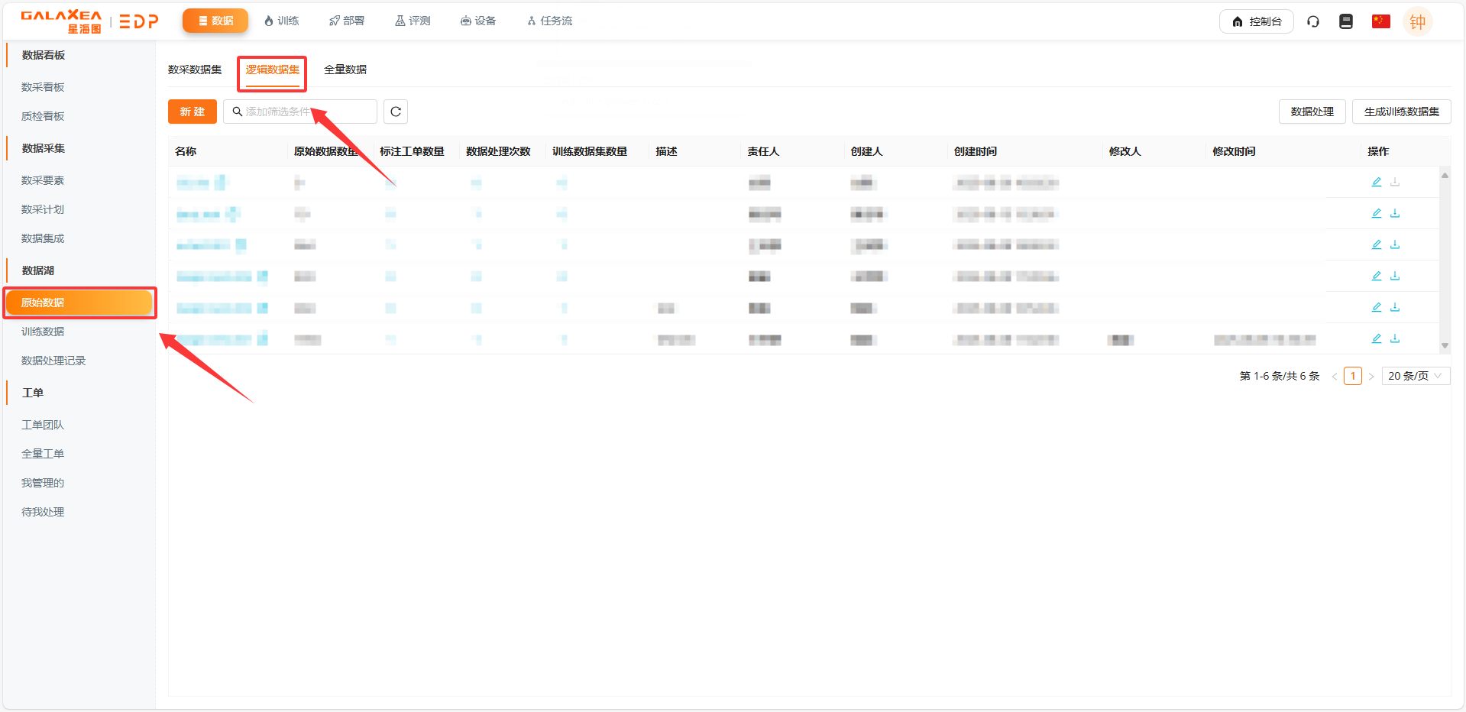This screenshot has height=712, width=1466.
Task: Select 训练数据 in the left sidebar
Action: pyautogui.click(x=43, y=332)
